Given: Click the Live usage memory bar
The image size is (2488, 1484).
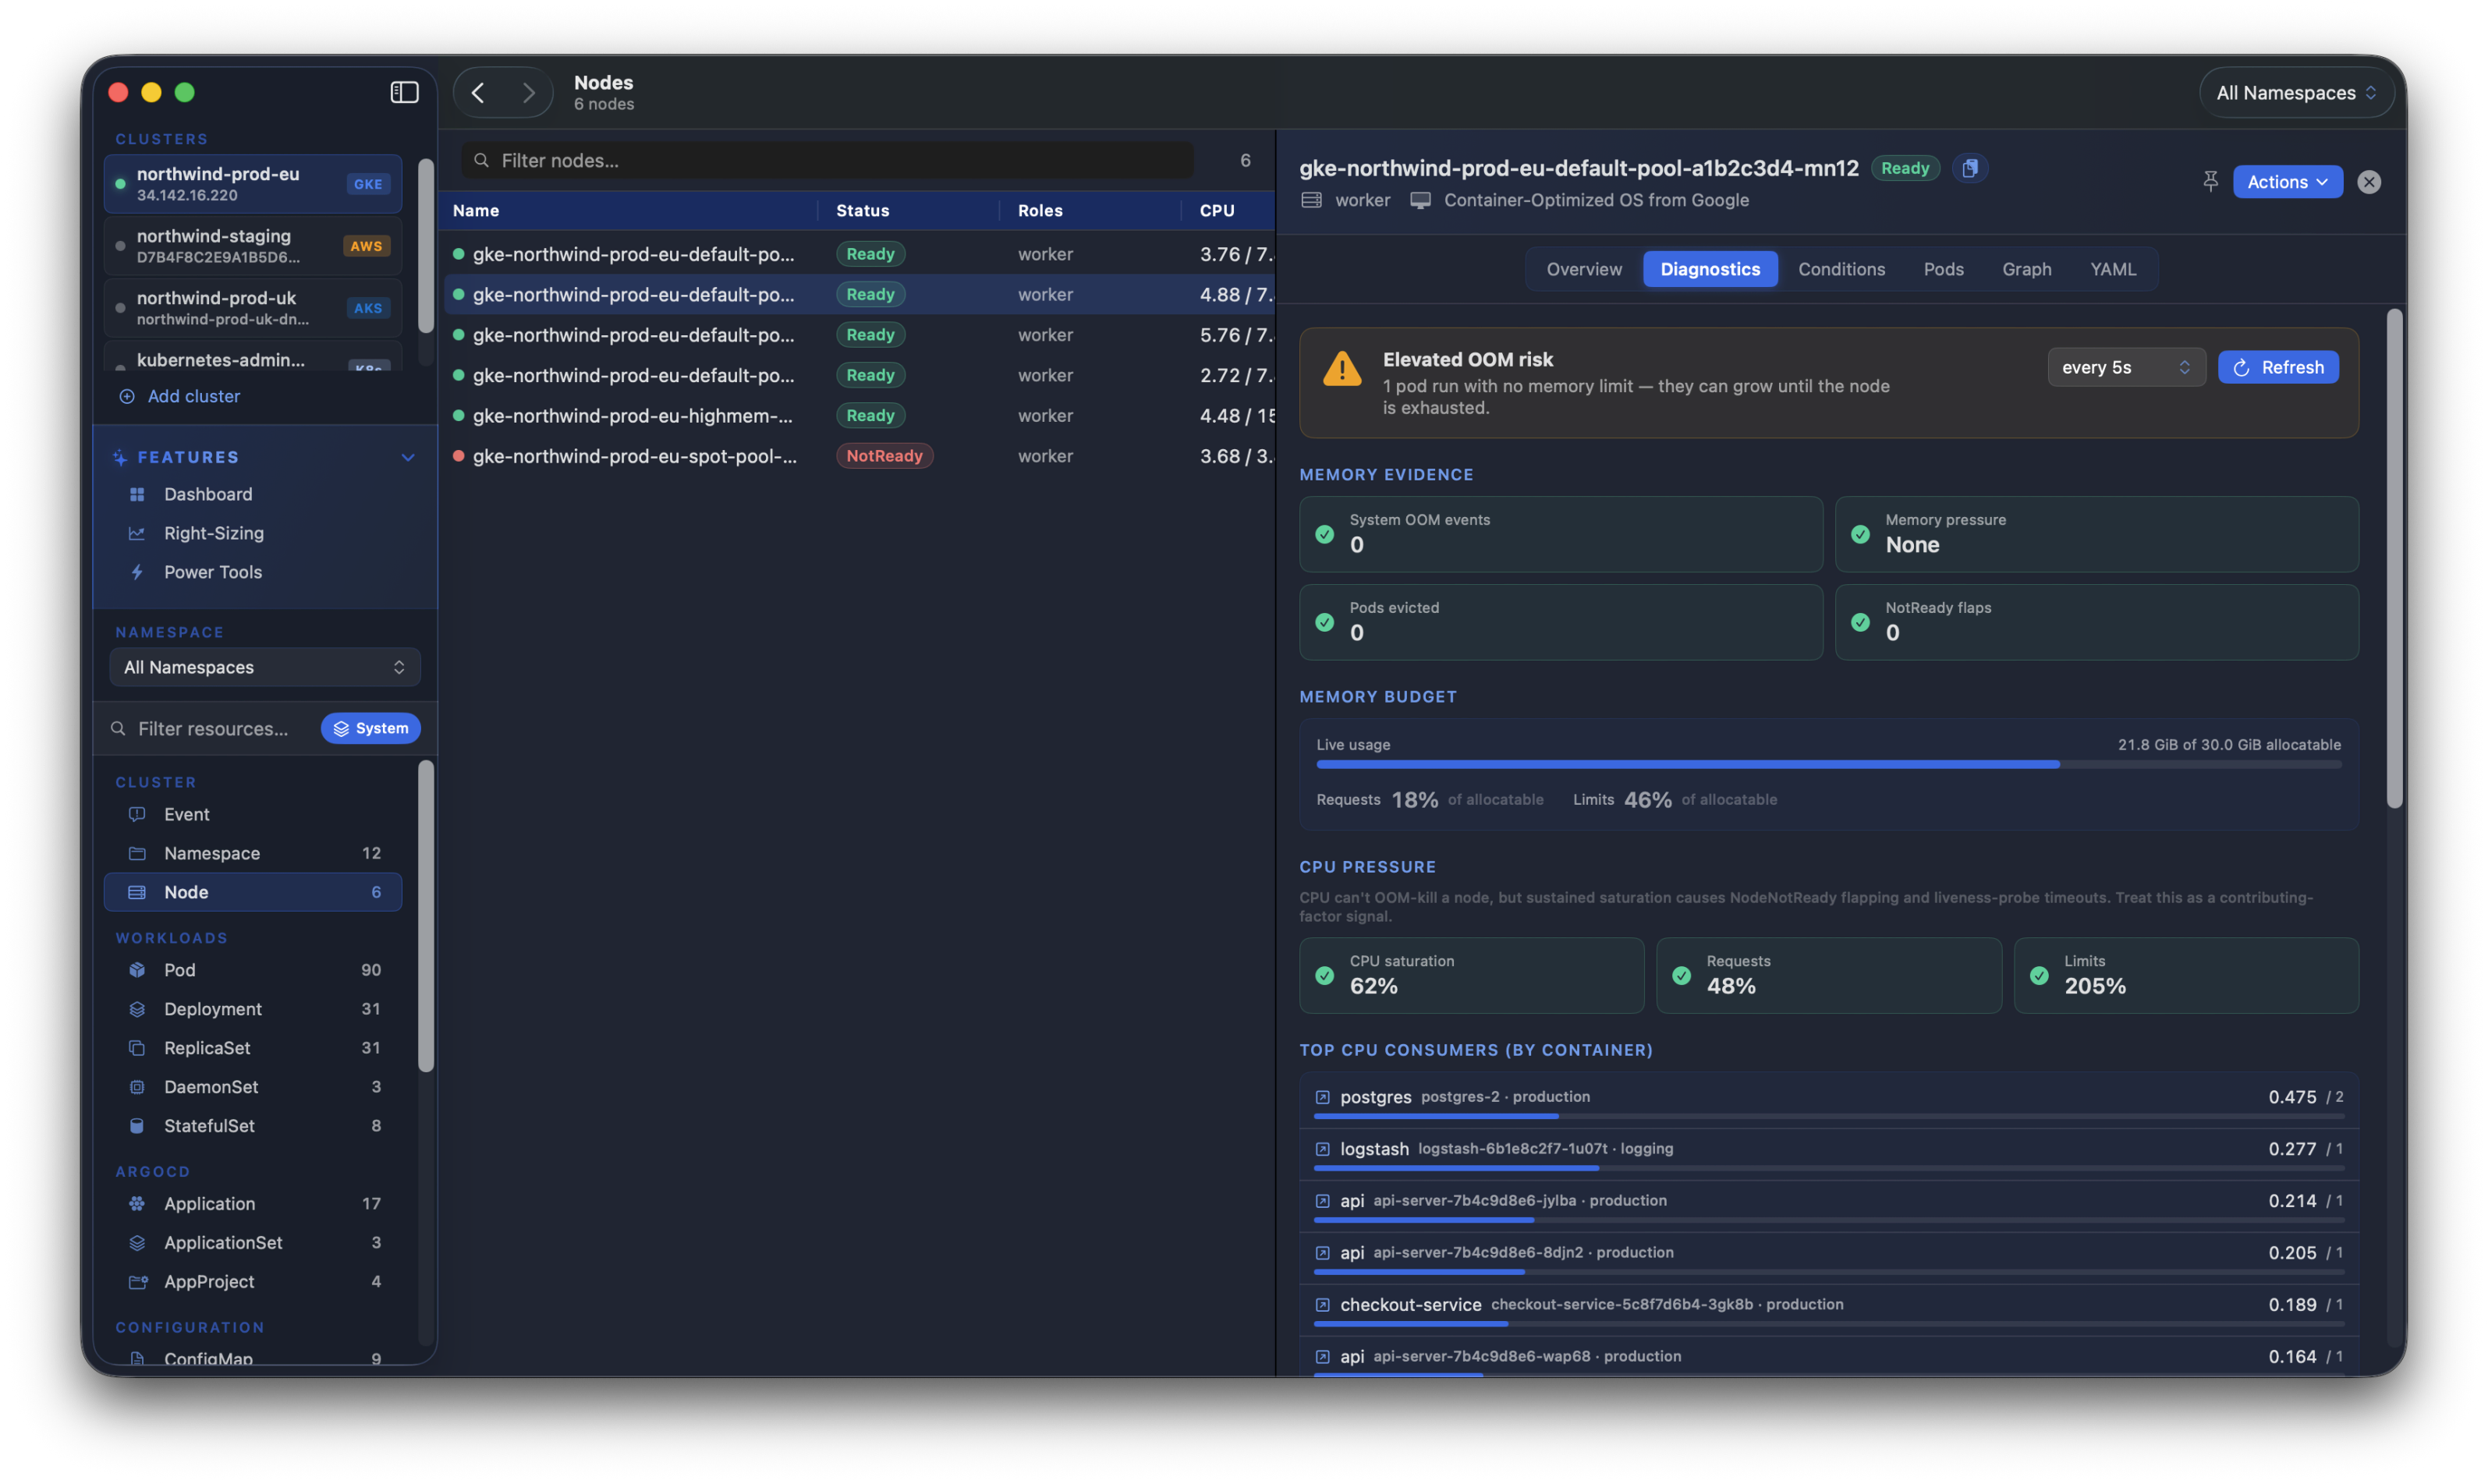Looking at the screenshot, I should (1828, 764).
